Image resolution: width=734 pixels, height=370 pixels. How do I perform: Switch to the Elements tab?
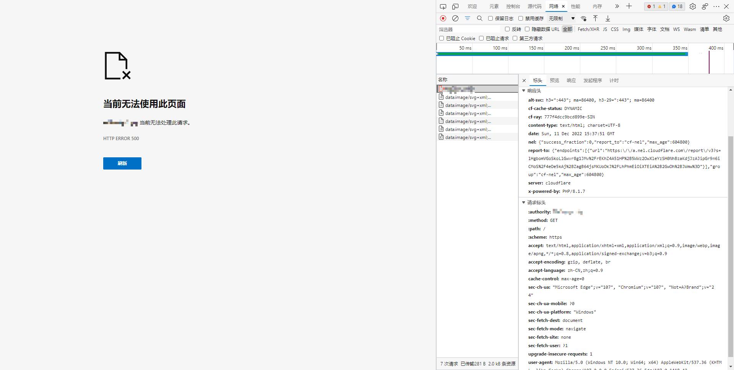[x=494, y=6]
